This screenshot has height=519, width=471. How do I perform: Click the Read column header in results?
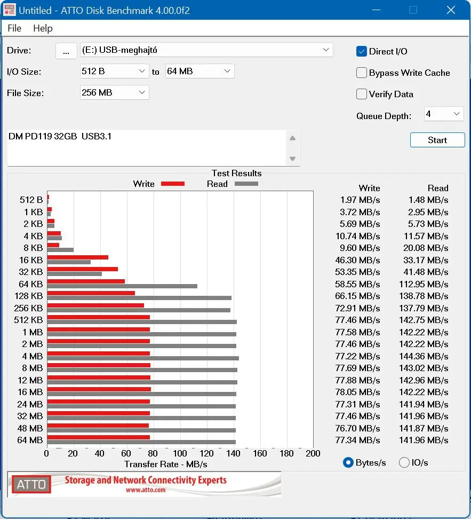tap(438, 188)
